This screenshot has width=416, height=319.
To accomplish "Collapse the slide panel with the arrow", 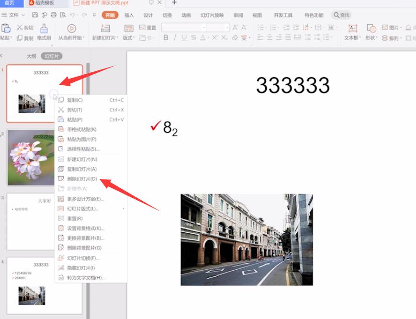I will point(1,56).
